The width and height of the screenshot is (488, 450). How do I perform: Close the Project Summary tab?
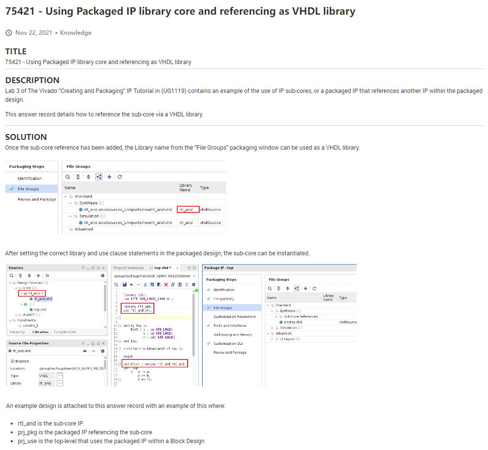(150, 268)
